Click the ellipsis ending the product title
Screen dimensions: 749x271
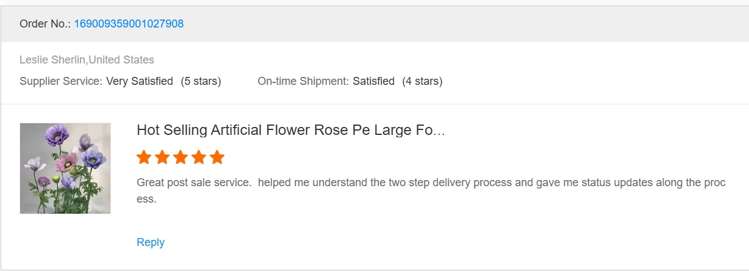pos(439,131)
